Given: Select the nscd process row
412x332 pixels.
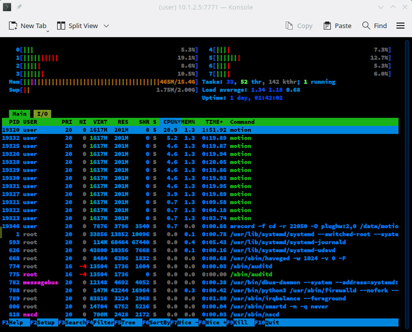Looking at the screenshot, I should click(200, 314).
